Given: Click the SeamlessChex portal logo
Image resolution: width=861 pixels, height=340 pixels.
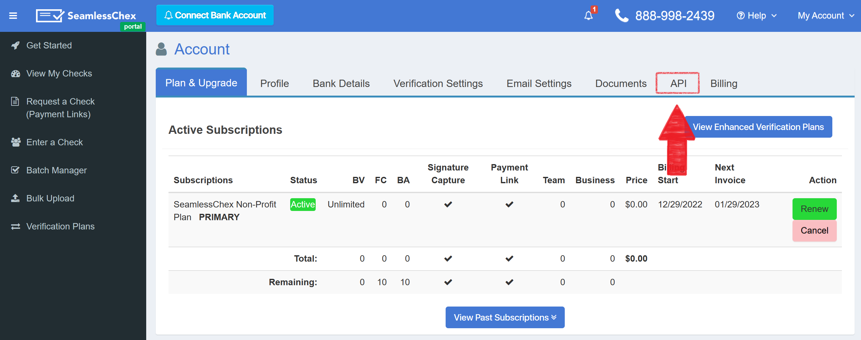Looking at the screenshot, I should click(x=90, y=19).
